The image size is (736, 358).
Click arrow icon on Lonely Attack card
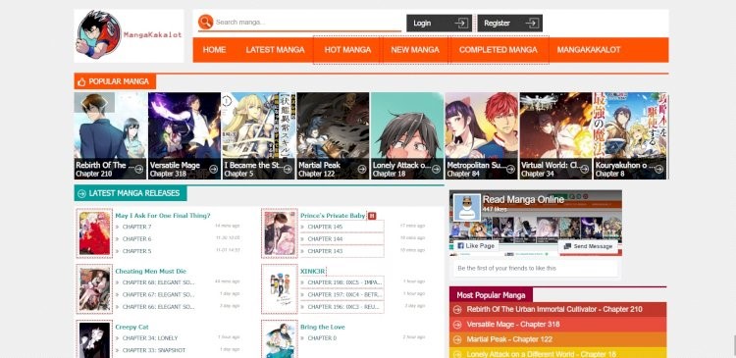point(436,169)
